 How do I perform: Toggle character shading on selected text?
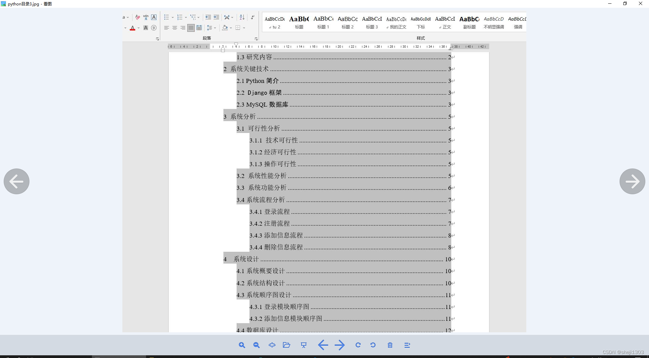[146, 28]
